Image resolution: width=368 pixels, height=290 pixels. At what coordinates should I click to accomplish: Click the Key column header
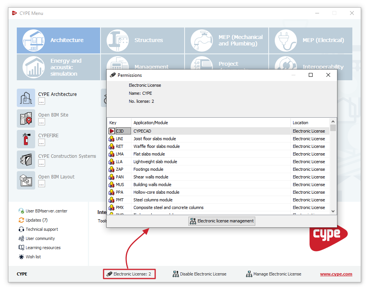pos(119,123)
